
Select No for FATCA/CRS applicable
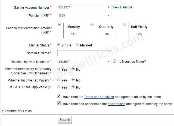[x=73, y=87]
